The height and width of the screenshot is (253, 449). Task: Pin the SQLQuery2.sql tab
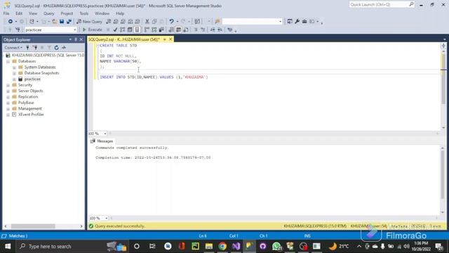pyautogui.click(x=165, y=39)
